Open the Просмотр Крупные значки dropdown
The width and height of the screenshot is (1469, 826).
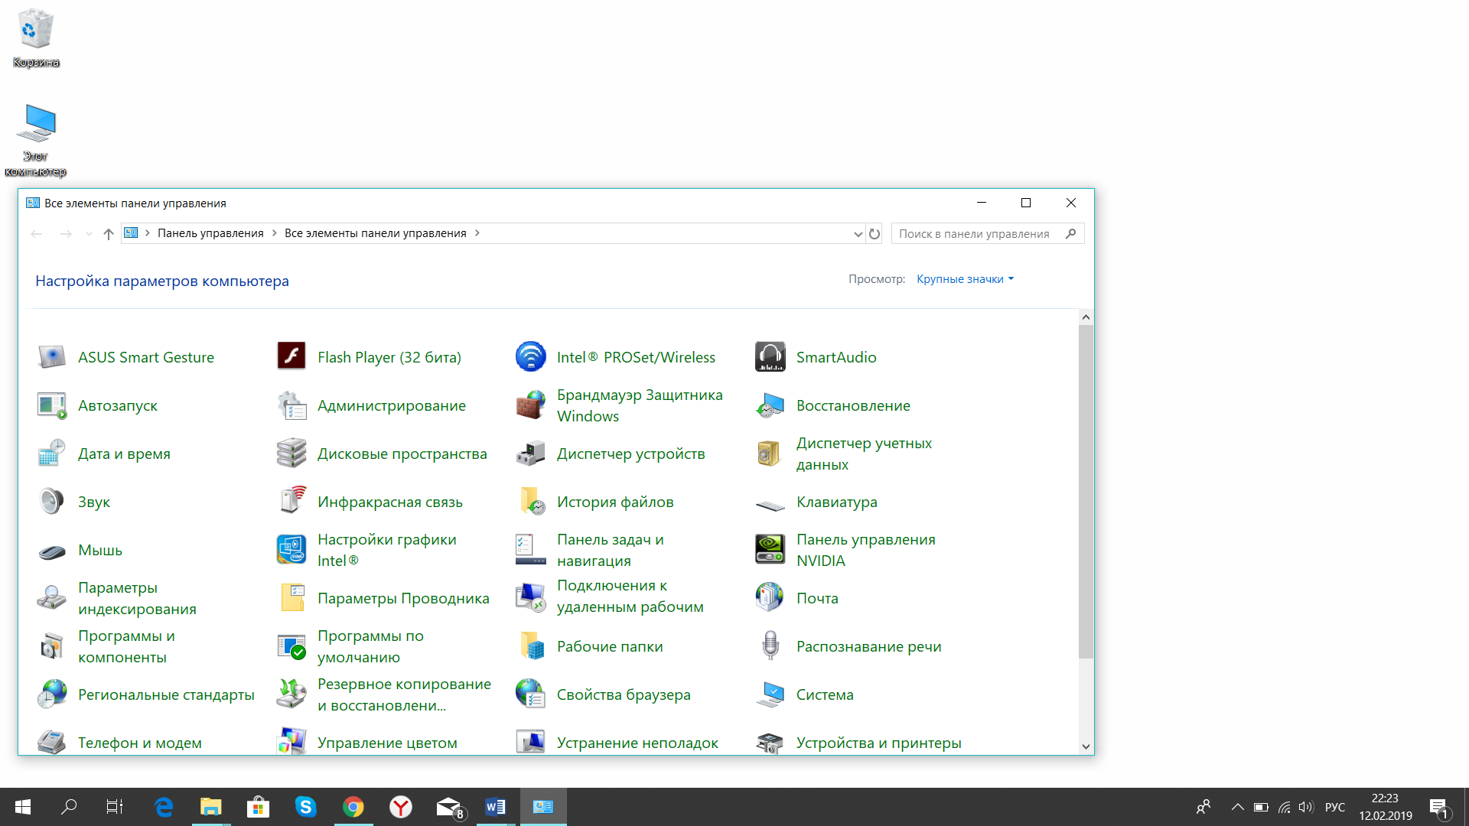click(x=965, y=279)
